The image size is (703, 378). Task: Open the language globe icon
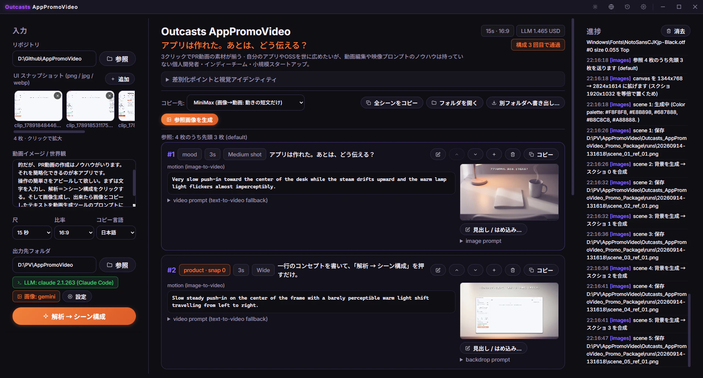click(x=611, y=7)
